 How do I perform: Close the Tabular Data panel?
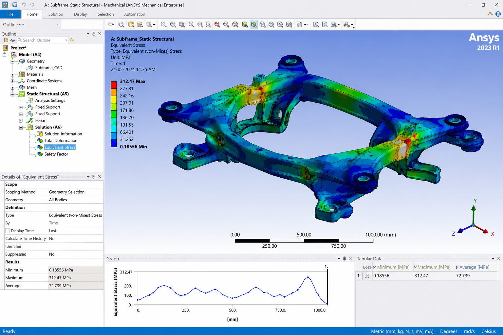tap(499, 258)
